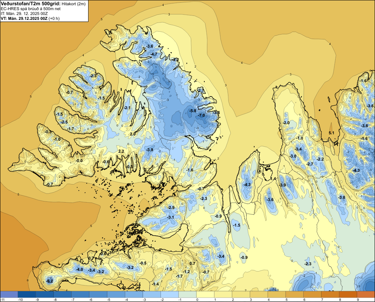This screenshot has height=302, width=375.
Task: Pick the legend swatch between 8 and 9
Action: pyautogui.click(x=348, y=294)
